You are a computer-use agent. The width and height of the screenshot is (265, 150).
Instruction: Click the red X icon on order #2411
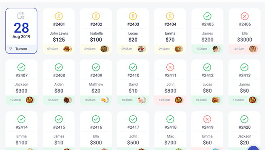click(x=170, y=67)
